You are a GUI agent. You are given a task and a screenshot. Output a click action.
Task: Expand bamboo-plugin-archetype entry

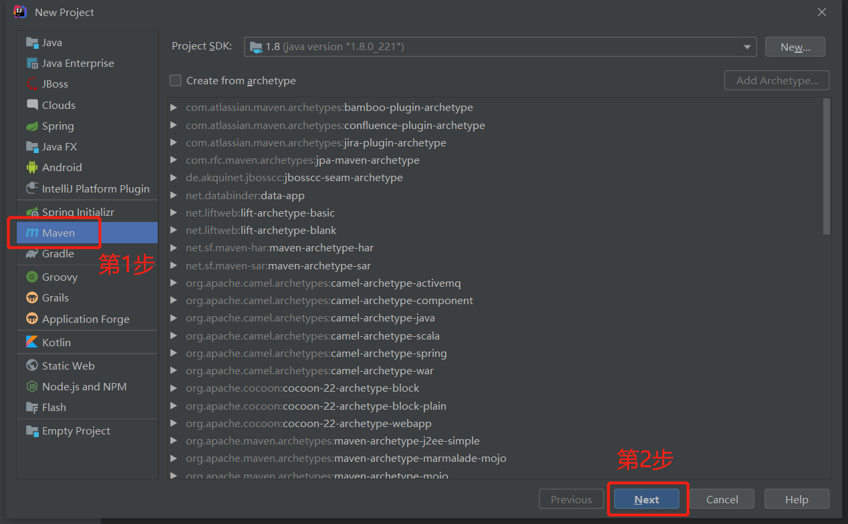tap(174, 108)
